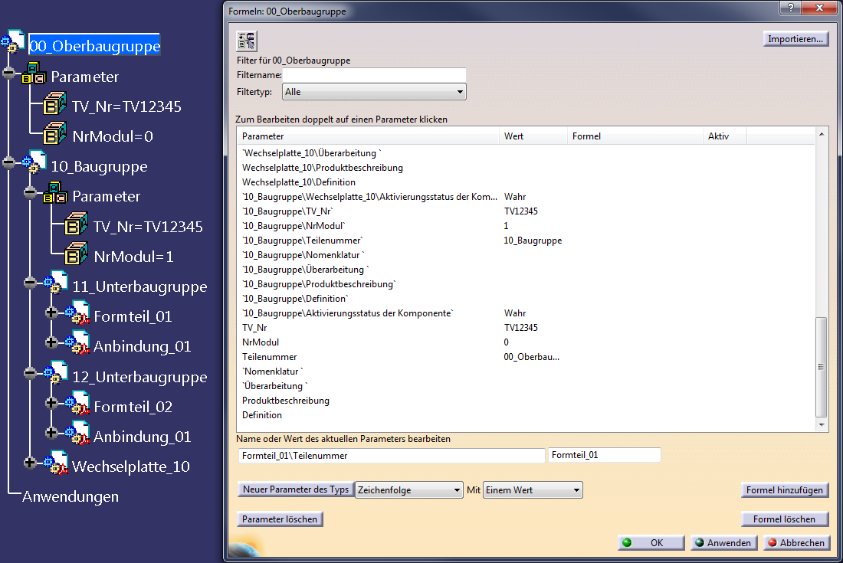Image resolution: width=843 pixels, height=563 pixels.
Task: Select Anwendungen in the tree
Action: pyautogui.click(x=71, y=496)
